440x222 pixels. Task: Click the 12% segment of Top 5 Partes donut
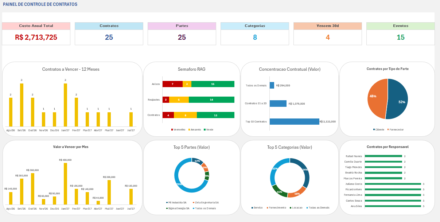tap(198, 161)
